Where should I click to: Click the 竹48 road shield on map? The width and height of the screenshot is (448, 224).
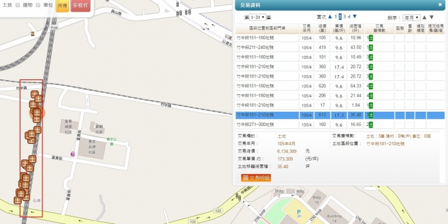pos(54,28)
